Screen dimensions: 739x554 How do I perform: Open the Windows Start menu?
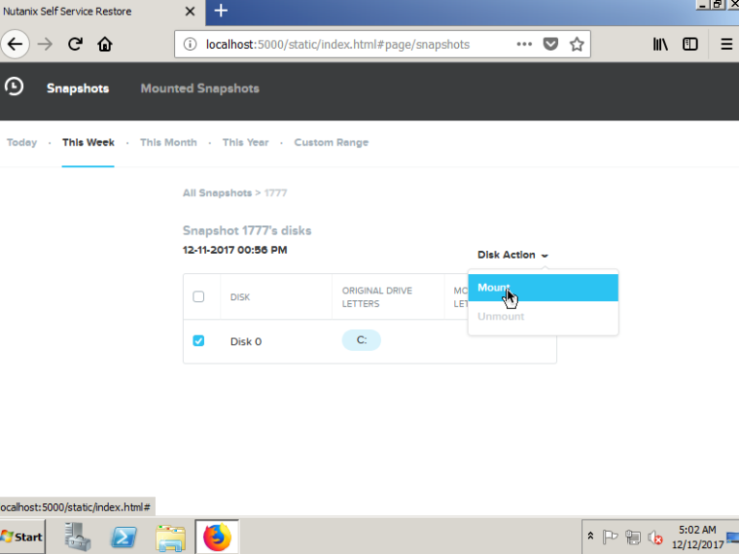click(23, 537)
